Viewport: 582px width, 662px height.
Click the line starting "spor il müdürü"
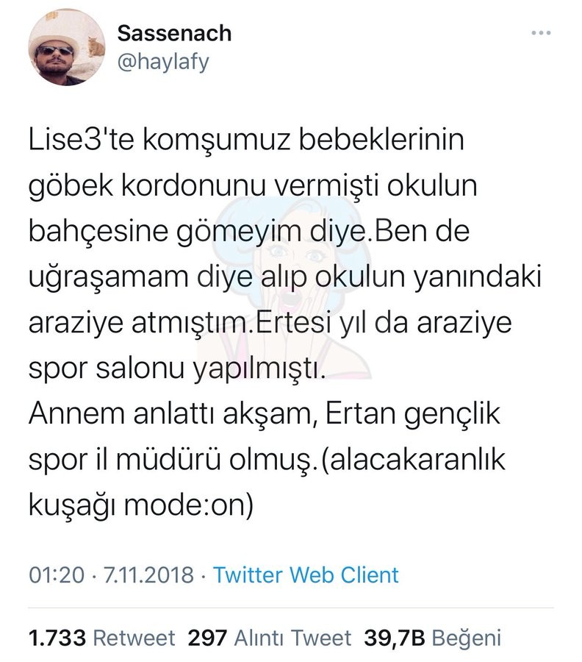(267, 463)
